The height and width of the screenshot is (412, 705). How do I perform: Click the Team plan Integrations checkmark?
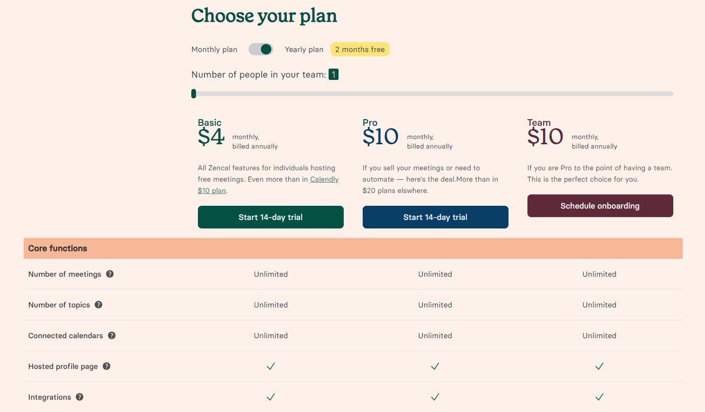tap(599, 397)
